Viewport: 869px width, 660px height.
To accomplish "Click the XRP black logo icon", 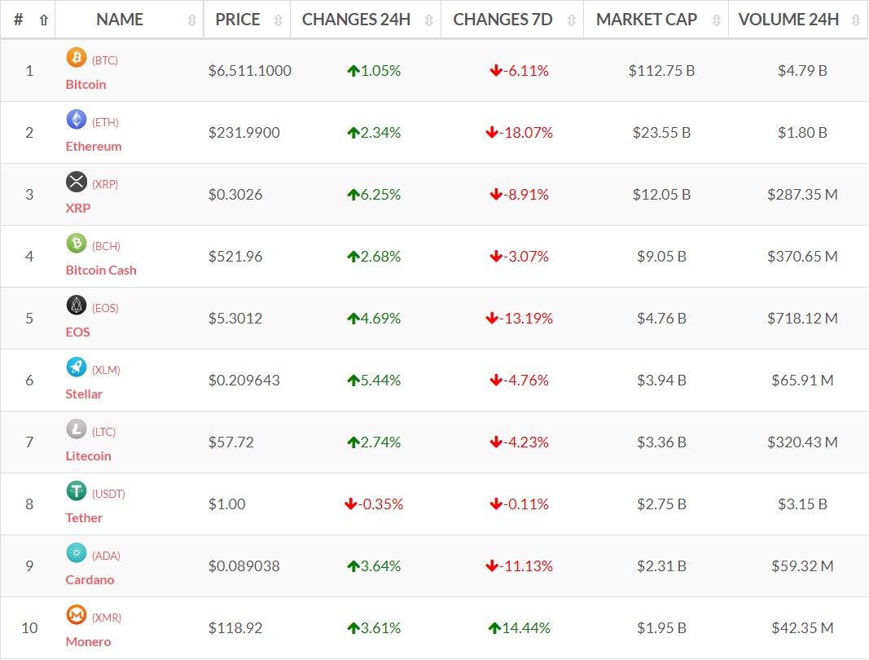I will coord(77,182).
